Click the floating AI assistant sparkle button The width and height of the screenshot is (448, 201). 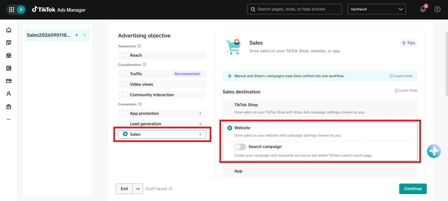point(434,151)
